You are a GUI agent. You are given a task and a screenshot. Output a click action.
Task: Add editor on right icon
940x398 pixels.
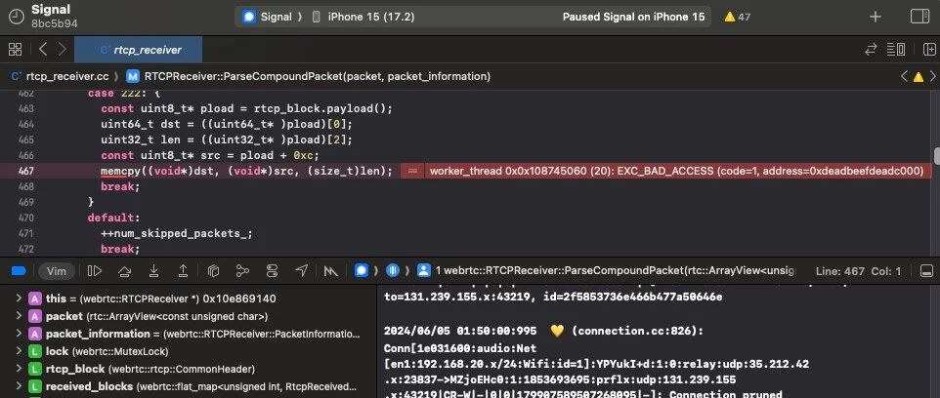[x=928, y=50]
